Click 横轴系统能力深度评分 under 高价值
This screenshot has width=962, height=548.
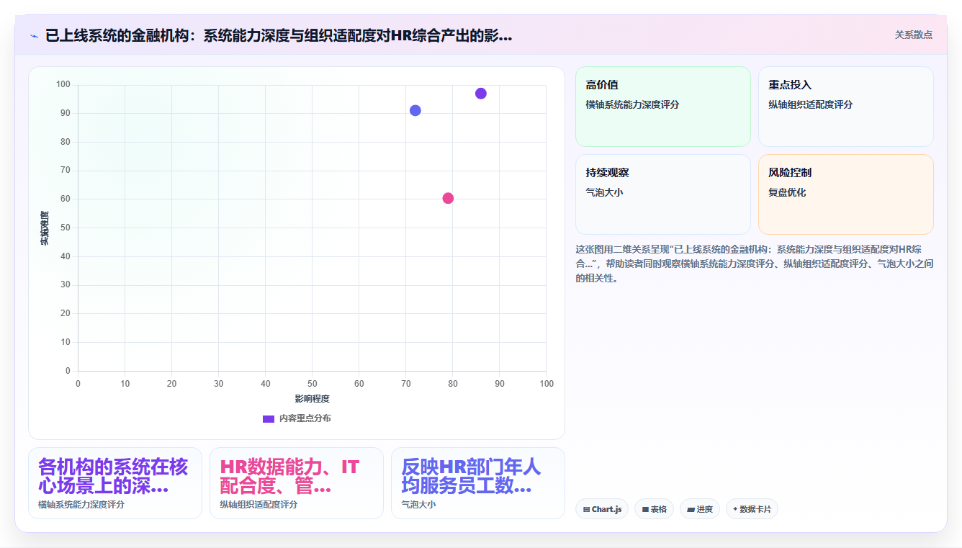632,104
